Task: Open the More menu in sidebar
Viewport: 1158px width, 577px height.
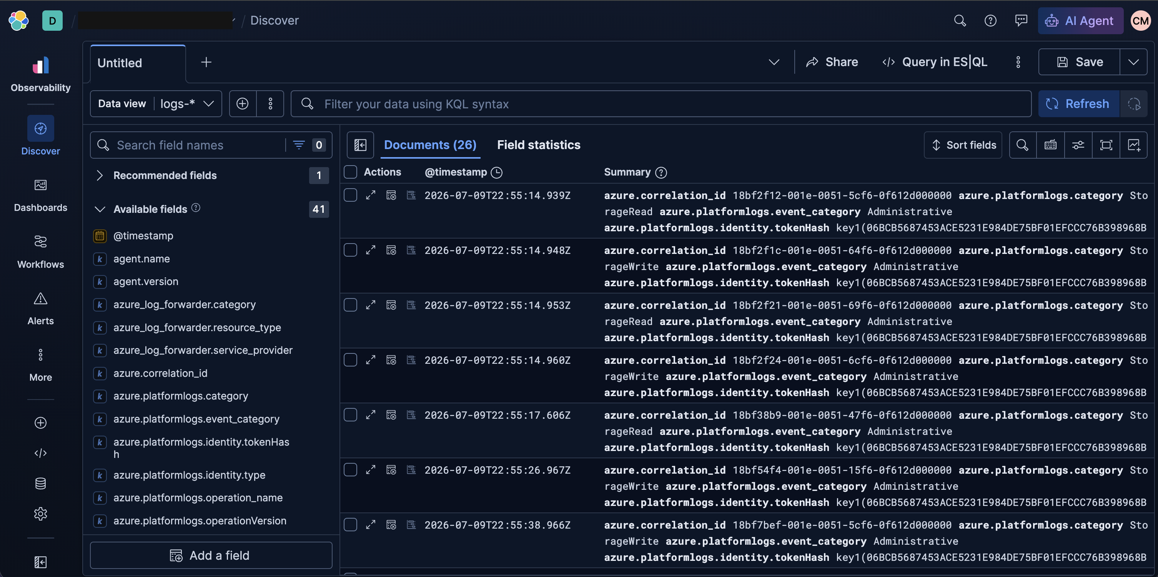Action: tap(40, 365)
